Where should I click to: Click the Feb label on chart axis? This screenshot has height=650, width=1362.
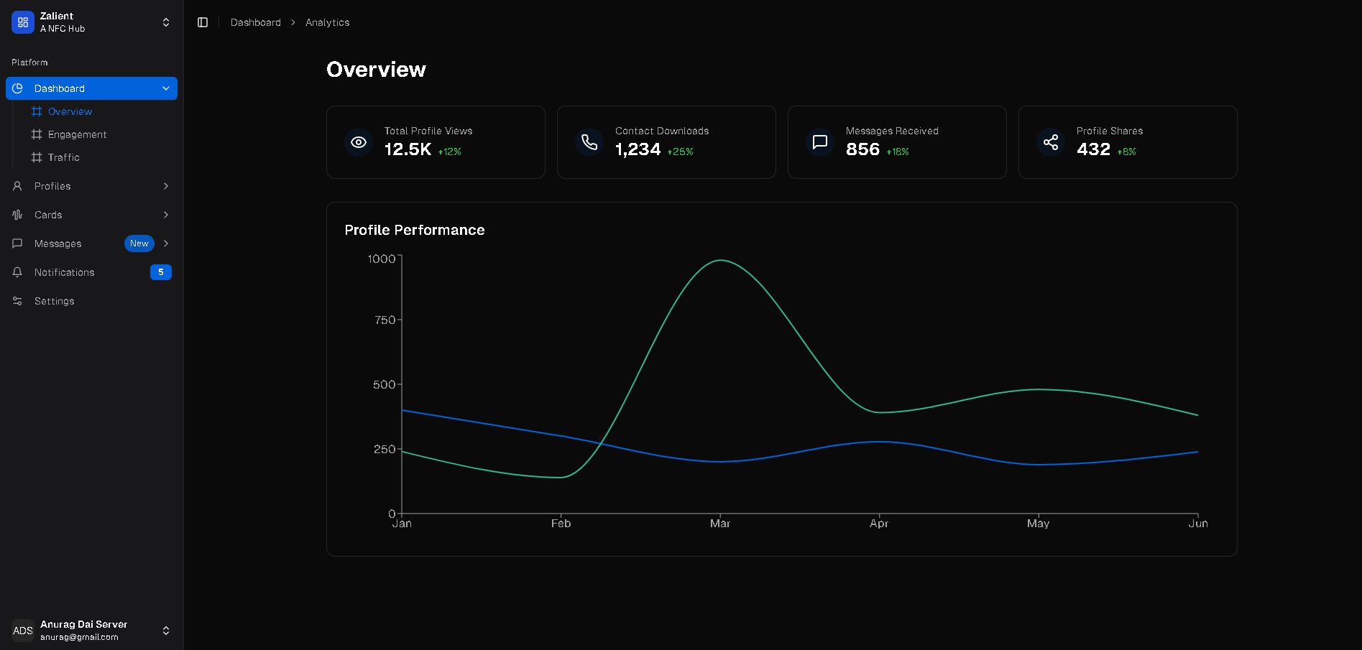click(561, 524)
